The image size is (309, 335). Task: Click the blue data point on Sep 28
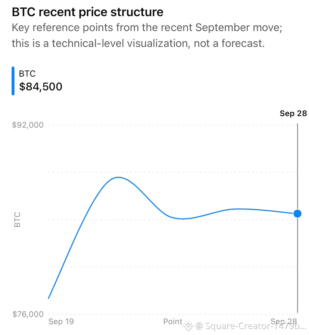(x=297, y=213)
